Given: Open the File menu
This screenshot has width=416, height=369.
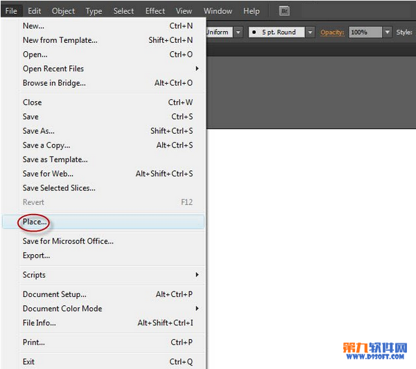Looking at the screenshot, I should (11, 11).
